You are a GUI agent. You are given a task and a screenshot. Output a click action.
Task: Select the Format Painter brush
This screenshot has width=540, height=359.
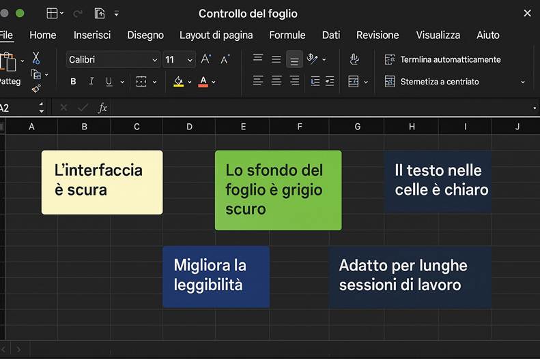click(x=36, y=89)
